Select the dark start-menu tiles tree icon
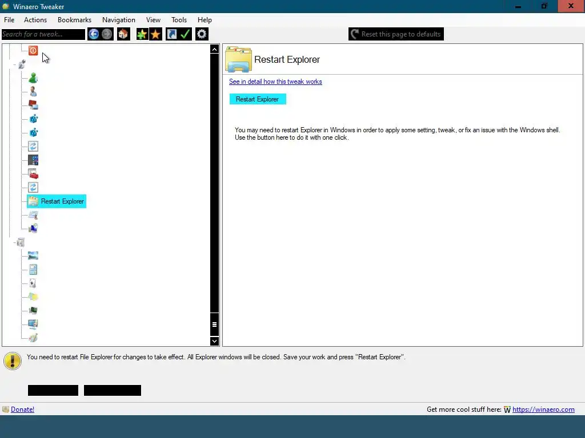 [x=33, y=160]
